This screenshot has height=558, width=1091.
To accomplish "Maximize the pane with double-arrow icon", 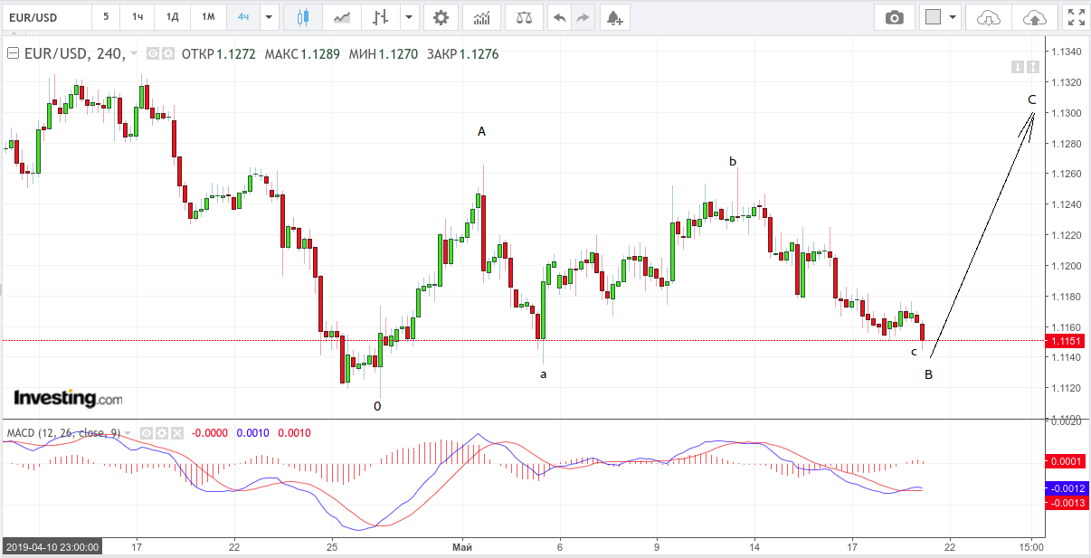I will (x=1031, y=67).
